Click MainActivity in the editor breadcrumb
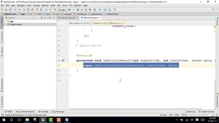Image resolution: width=219 pixels, height=123 pixels. pos(80,23)
